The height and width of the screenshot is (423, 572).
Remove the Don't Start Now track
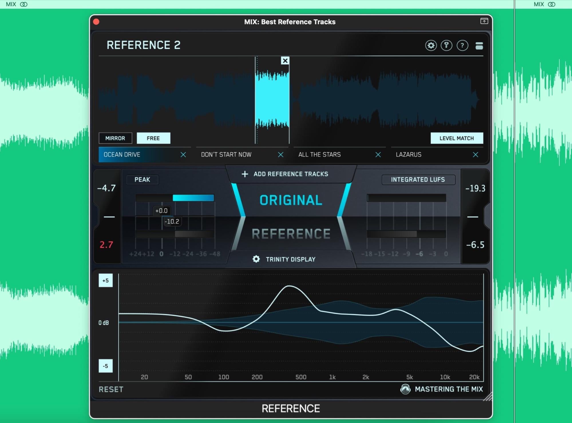pos(280,155)
